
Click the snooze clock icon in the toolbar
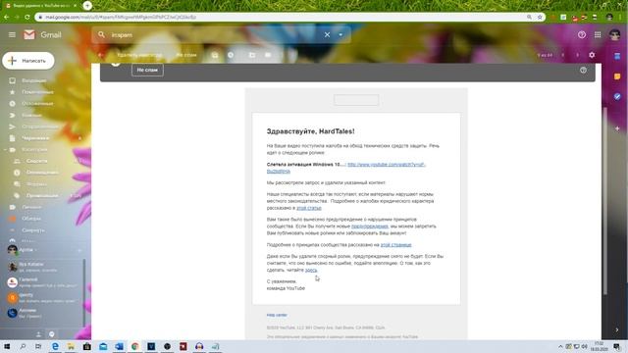click(x=231, y=55)
